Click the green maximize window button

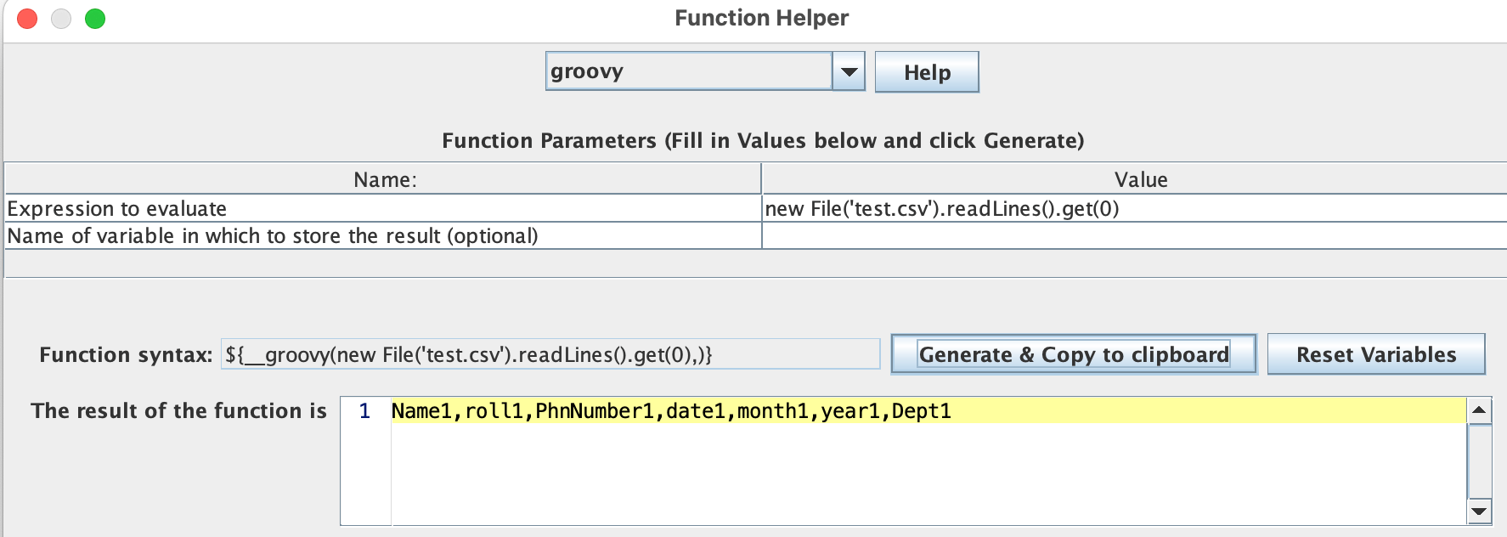point(95,19)
